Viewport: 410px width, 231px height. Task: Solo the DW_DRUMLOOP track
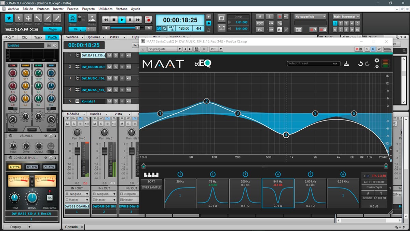click(116, 67)
